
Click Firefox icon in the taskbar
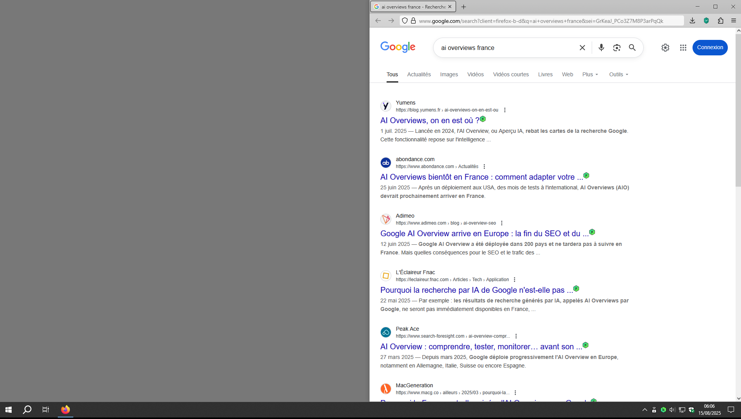click(66, 410)
